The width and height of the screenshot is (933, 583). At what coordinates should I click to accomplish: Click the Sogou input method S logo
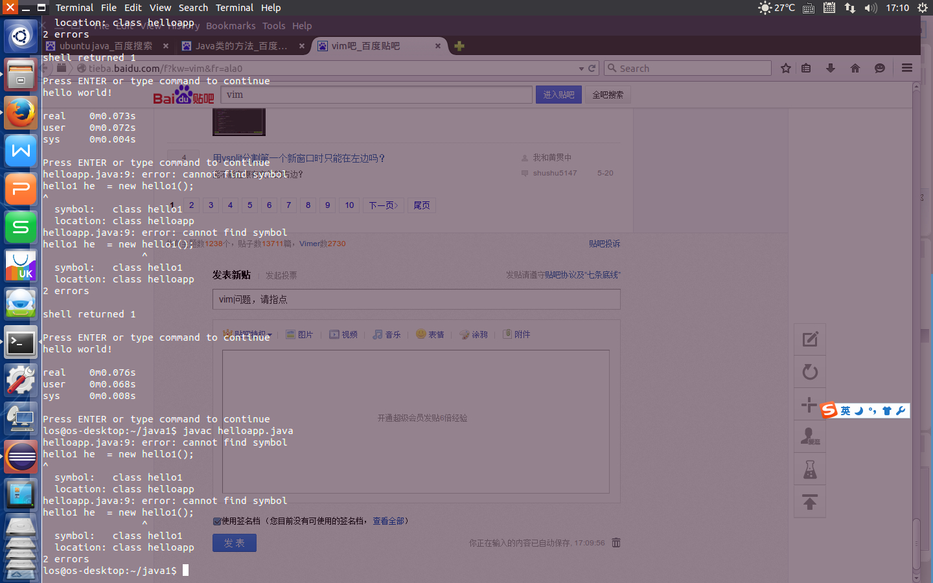(829, 410)
